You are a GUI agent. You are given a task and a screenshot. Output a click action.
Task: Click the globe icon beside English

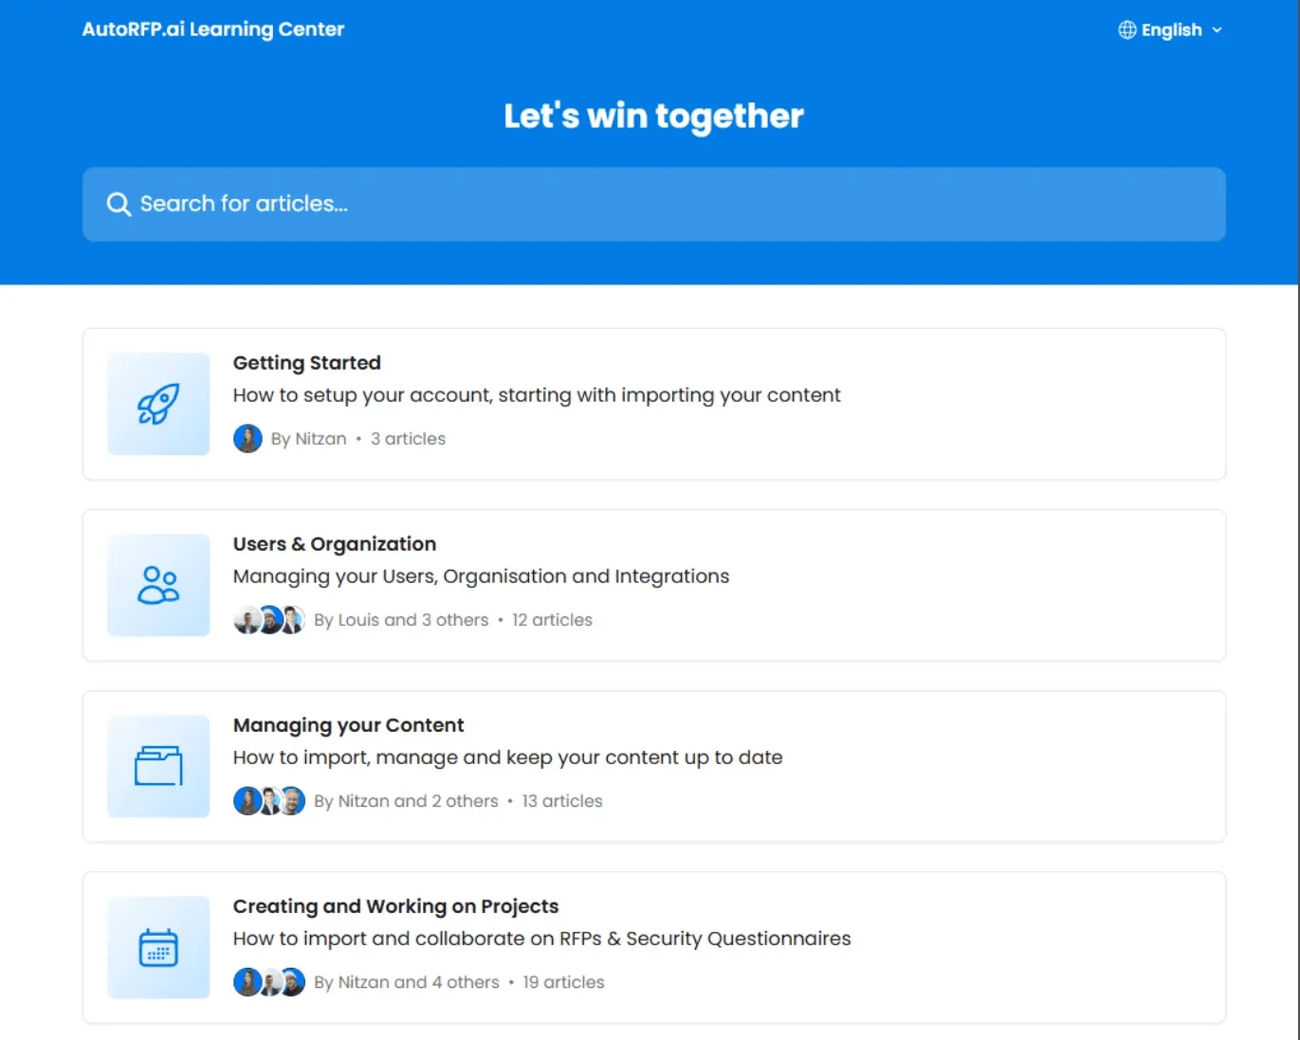click(x=1126, y=29)
